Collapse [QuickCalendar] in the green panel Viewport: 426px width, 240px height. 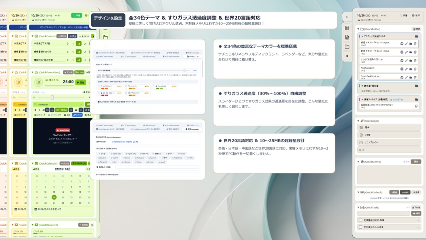coord(32,163)
